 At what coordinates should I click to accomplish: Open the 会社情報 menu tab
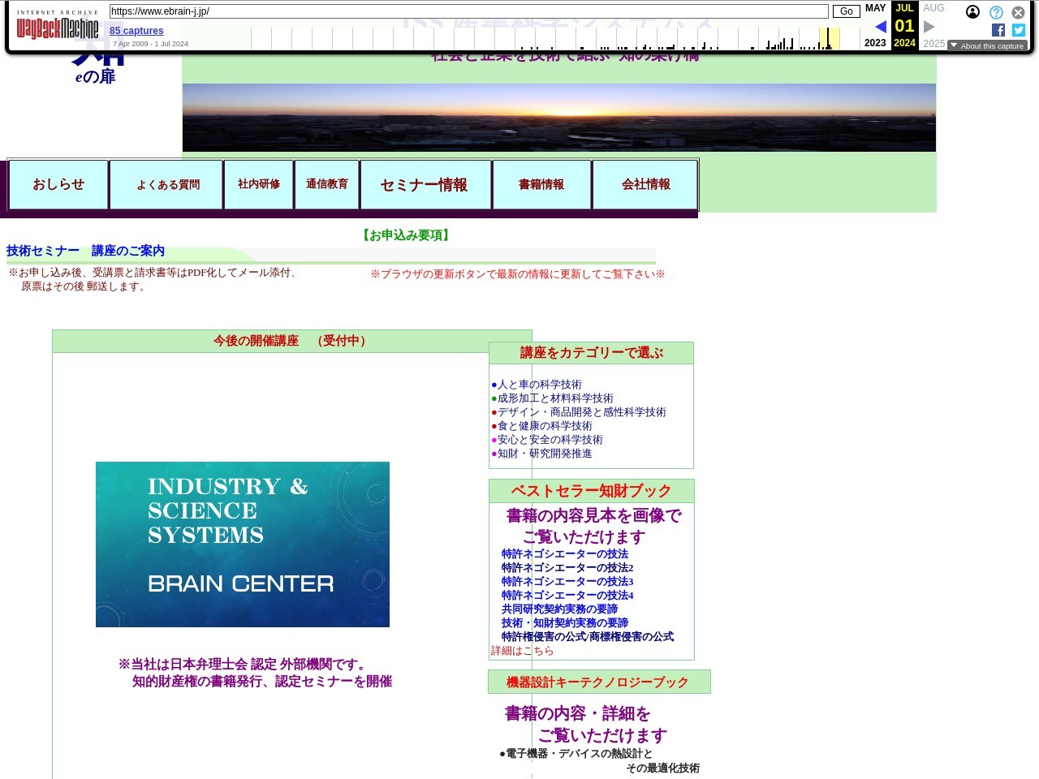point(646,184)
